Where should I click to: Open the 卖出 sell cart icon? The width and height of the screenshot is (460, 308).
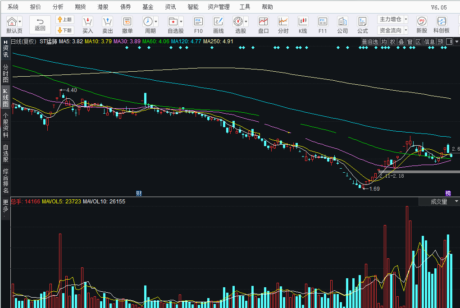(x=107, y=22)
